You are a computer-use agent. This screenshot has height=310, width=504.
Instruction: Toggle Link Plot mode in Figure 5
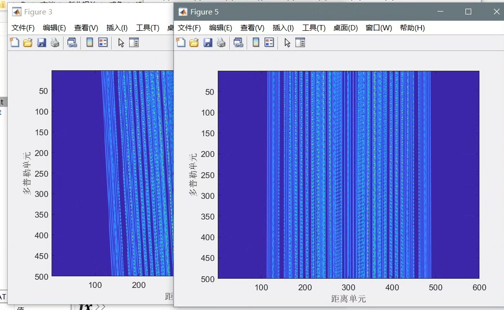[x=239, y=42]
